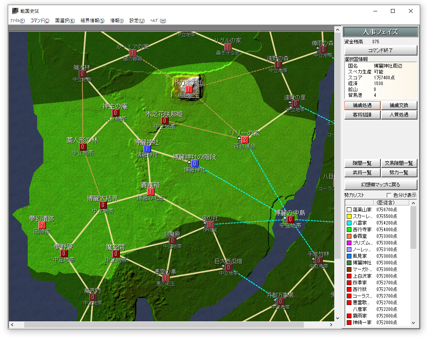The image size is (428, 337).
Task: Click the map's horizontal scrollbar right arrow
Action: click(x=332, y=325)
